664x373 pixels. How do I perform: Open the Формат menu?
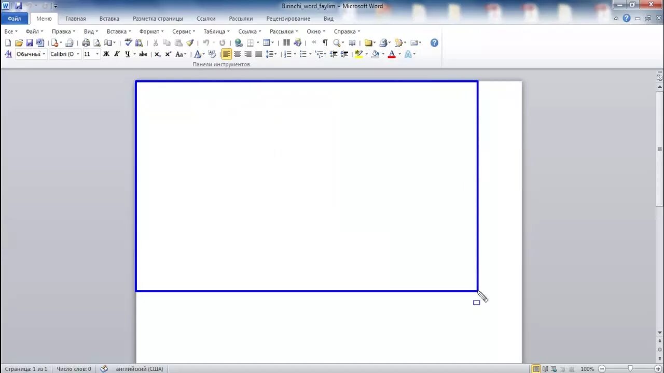(151, 32)
